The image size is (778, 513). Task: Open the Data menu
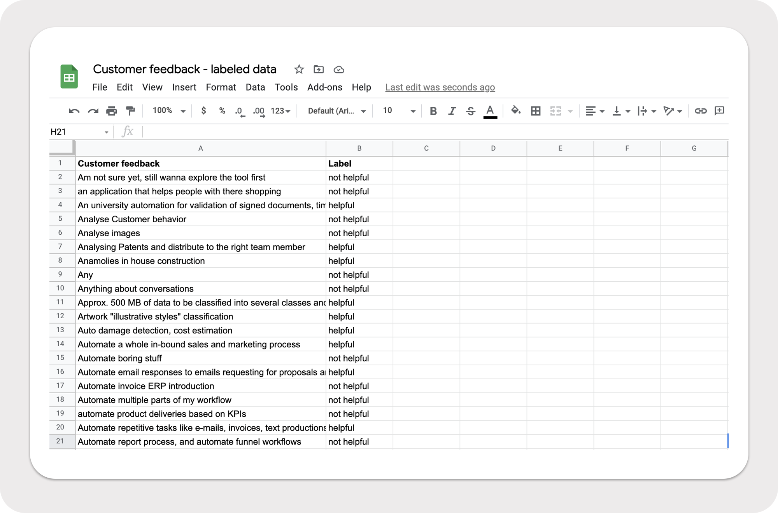coord(255,87)
